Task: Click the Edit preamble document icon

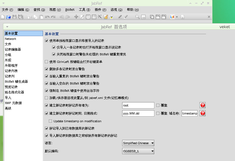Action: (x=88, y=17)
